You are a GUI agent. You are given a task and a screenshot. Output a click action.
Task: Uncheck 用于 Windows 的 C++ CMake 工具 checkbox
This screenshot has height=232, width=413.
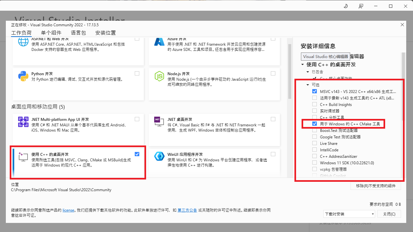[x=315, y=124]
